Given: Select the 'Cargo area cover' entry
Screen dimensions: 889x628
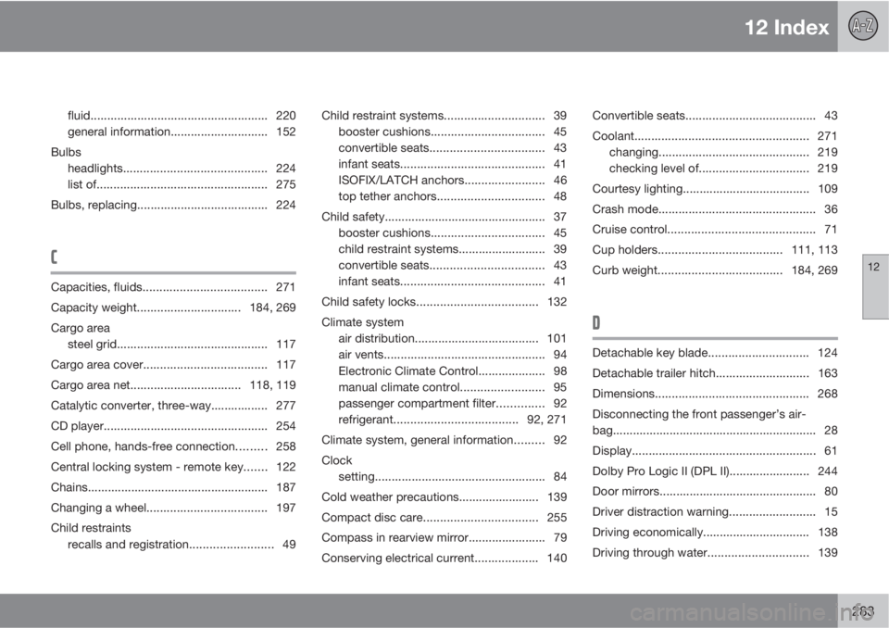Looking at the screenshot, I should (x=173, y=364).
